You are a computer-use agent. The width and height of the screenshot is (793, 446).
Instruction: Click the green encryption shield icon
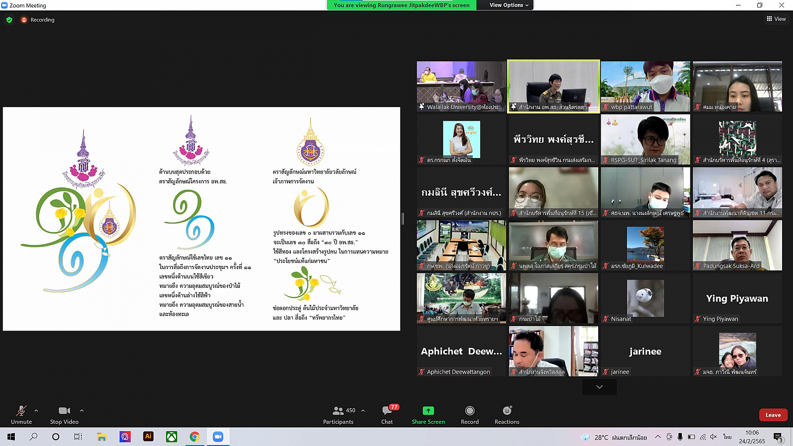[9, 20]
